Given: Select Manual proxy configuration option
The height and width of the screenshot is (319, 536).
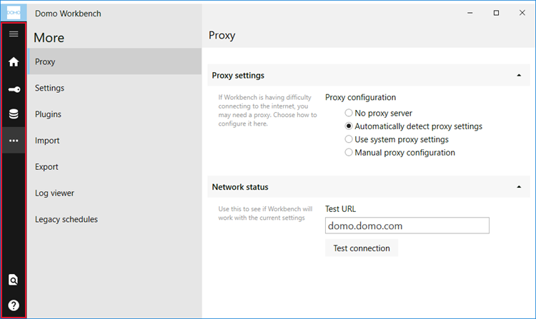Looking at the screenshot, I should click(349, 153).
